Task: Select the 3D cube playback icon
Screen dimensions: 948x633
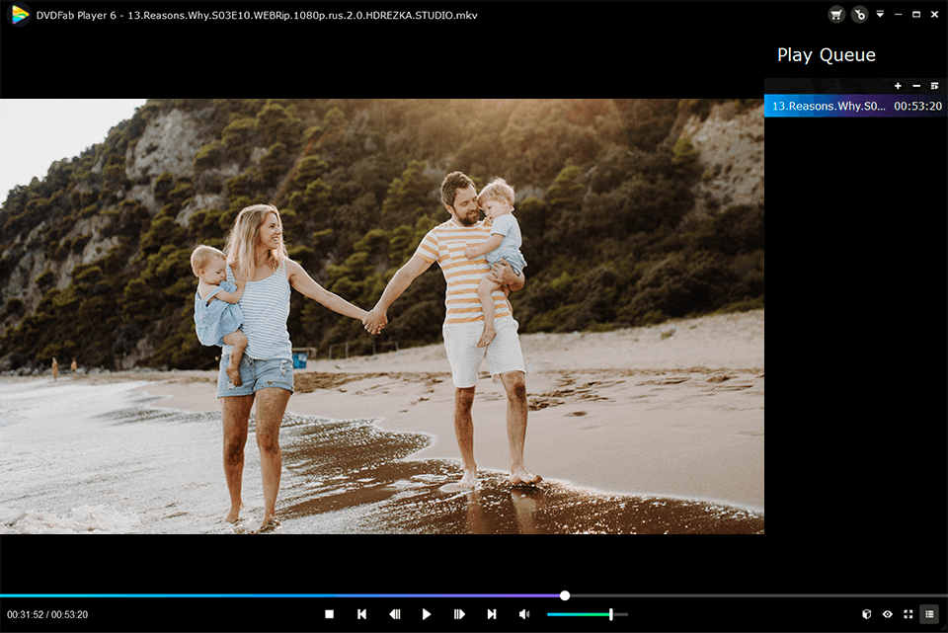Action: pyautogui.click(x=866, y=614)
